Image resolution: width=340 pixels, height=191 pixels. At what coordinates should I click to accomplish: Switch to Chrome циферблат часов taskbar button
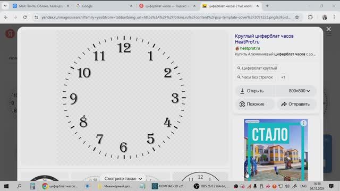(60, 186)
